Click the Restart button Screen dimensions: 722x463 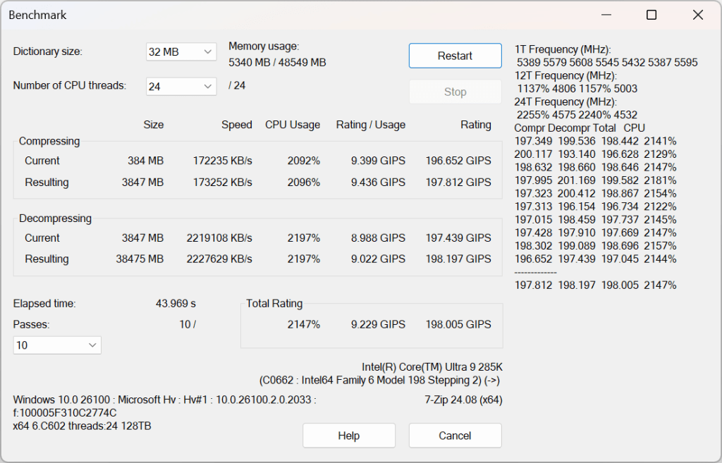coord(455,56)
